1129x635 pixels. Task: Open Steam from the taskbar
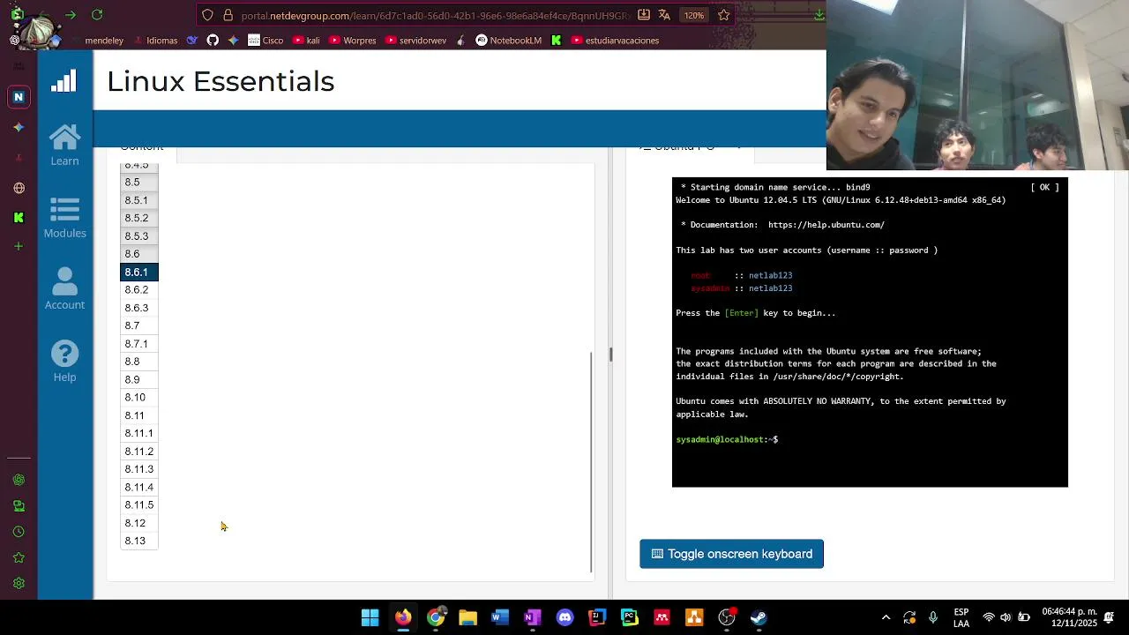point(759,617)
